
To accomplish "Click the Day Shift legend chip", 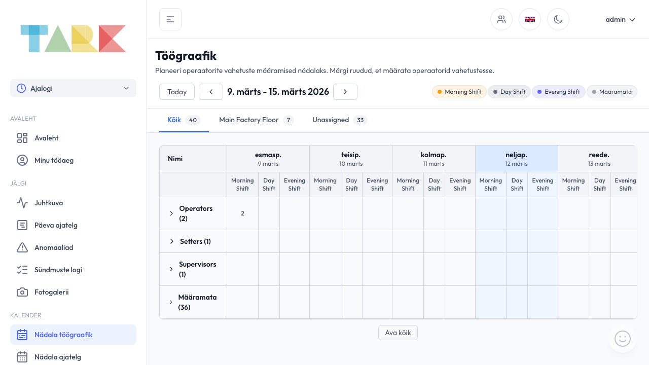I will tap(509, 92).
